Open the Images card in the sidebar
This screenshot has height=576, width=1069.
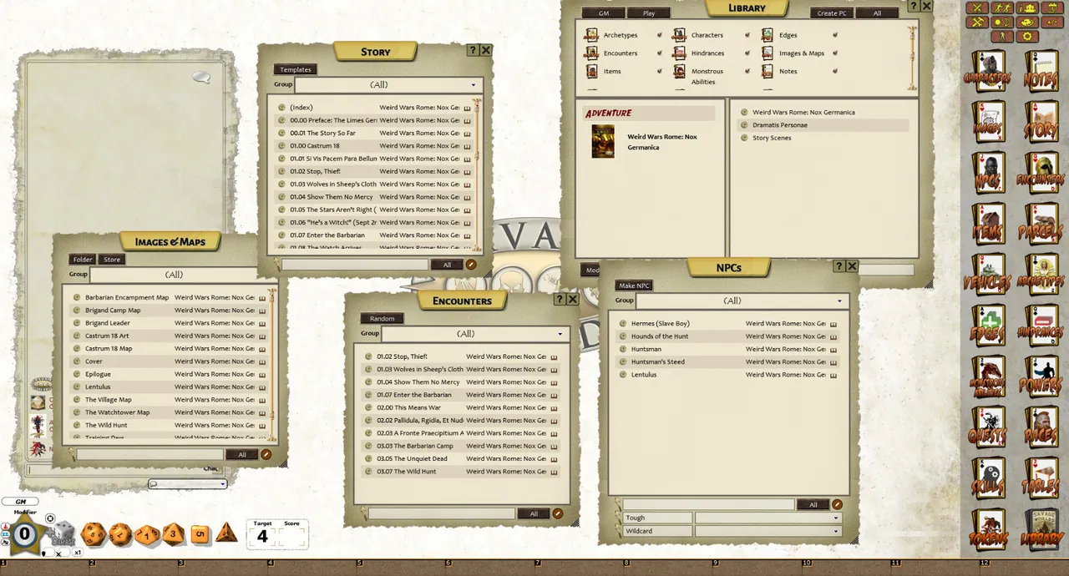[x=989, y=123]
